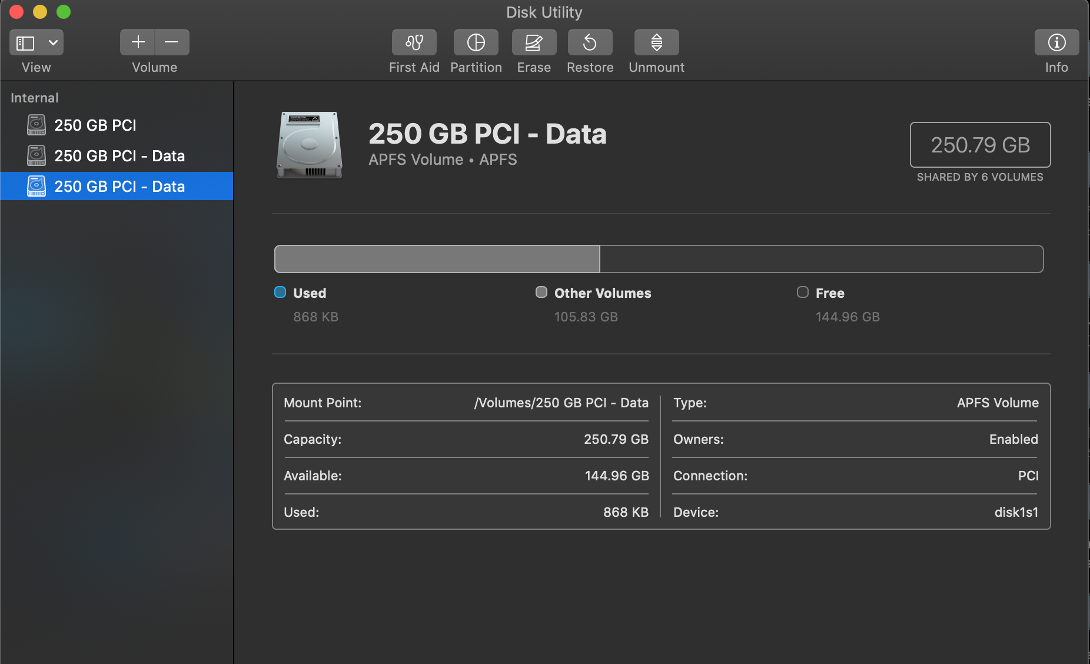Click the Free space legend swatch
This screenshot has height=664, width=1090.
(803, 293)
